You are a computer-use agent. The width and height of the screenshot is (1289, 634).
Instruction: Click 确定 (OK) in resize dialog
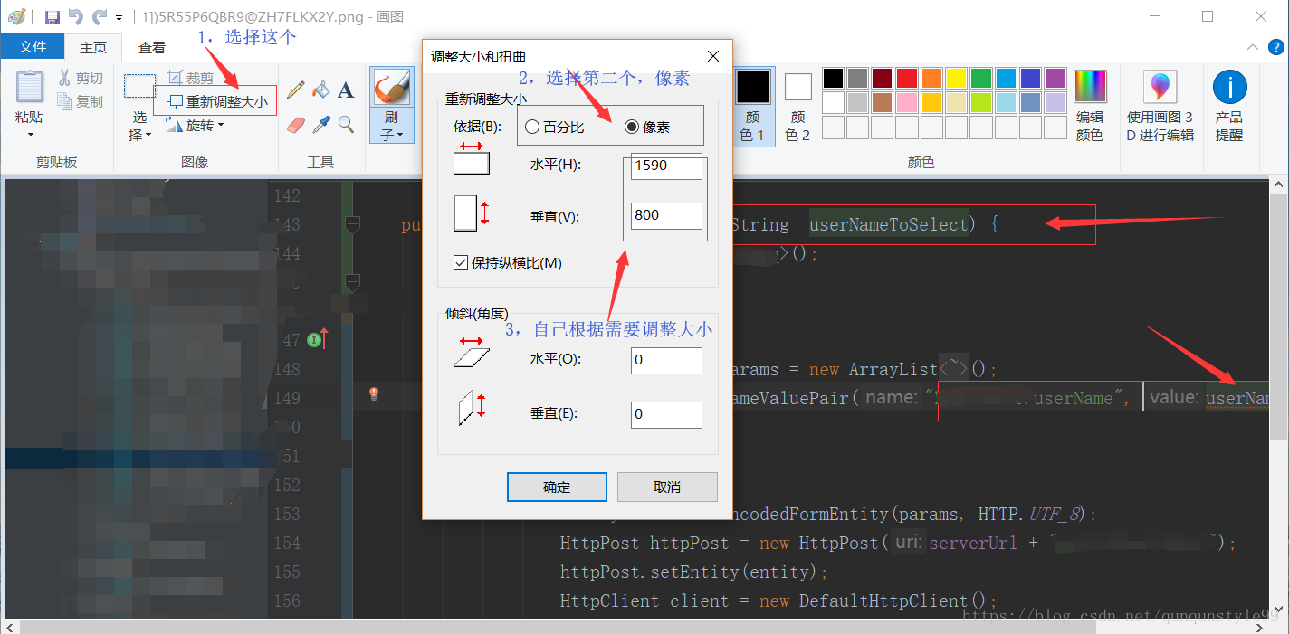557,487
